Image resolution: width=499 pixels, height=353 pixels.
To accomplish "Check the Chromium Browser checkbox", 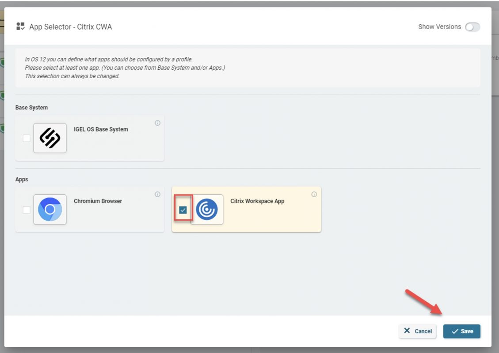I will pos(26,210).
